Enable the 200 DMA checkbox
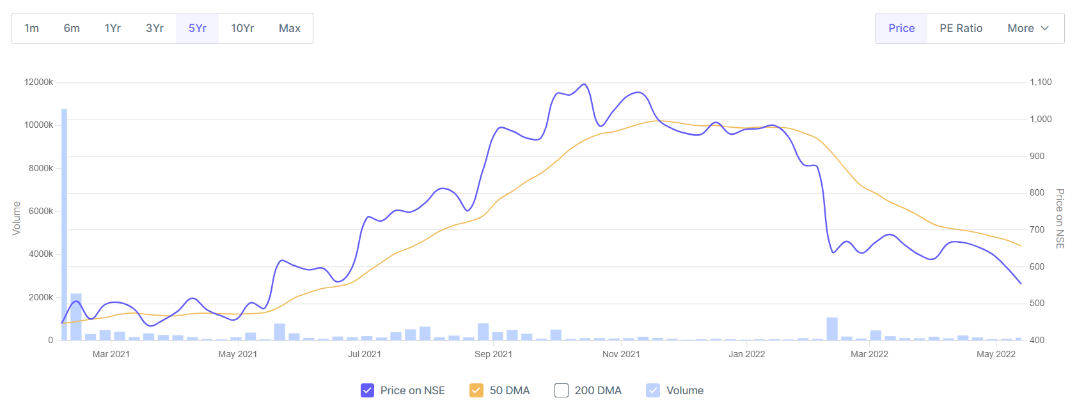 pyautogui.click(x=562, y=390)
